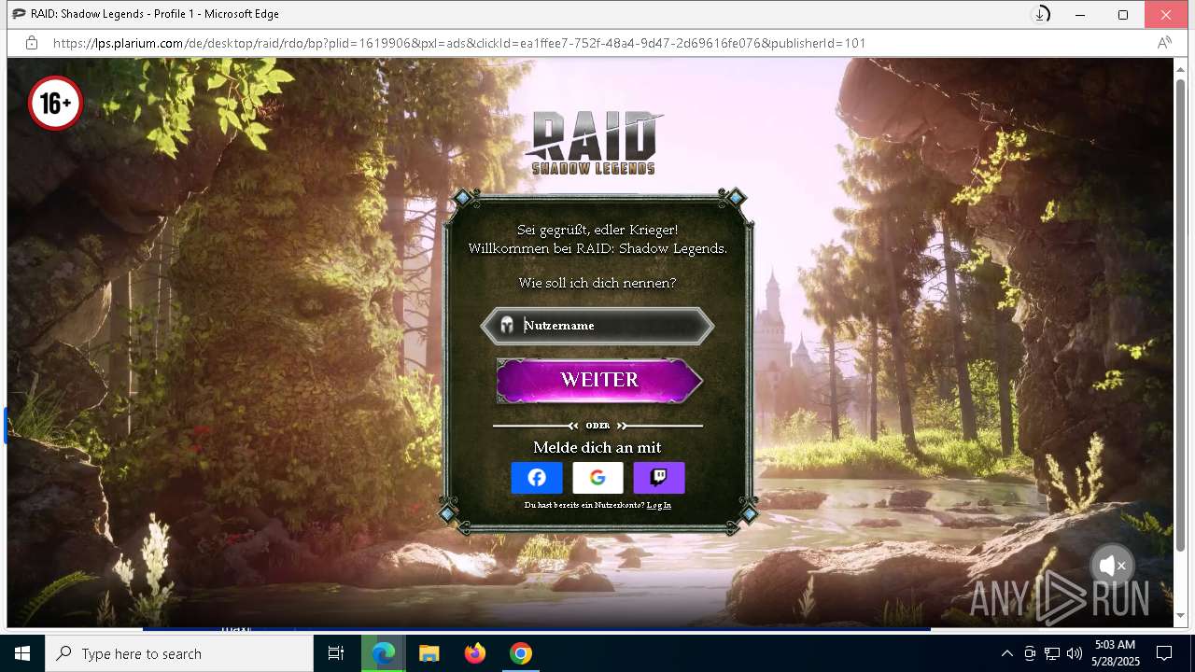
Task: Restore down the Edge window
Action: click(x=1123, y=14)
